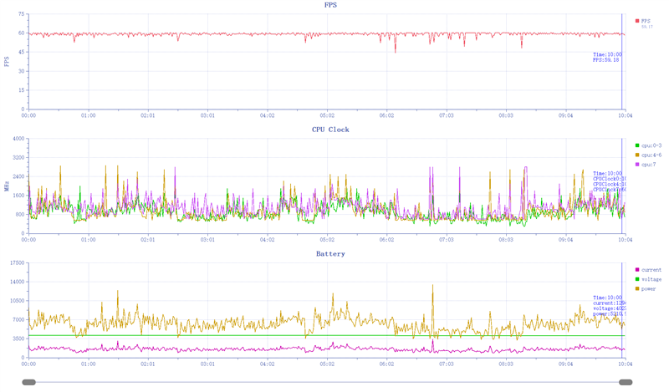This screenshot has width=669, height=392.
Task: Hide the cpu:0-3 series legend entry
Action: [x=651, y=145]
